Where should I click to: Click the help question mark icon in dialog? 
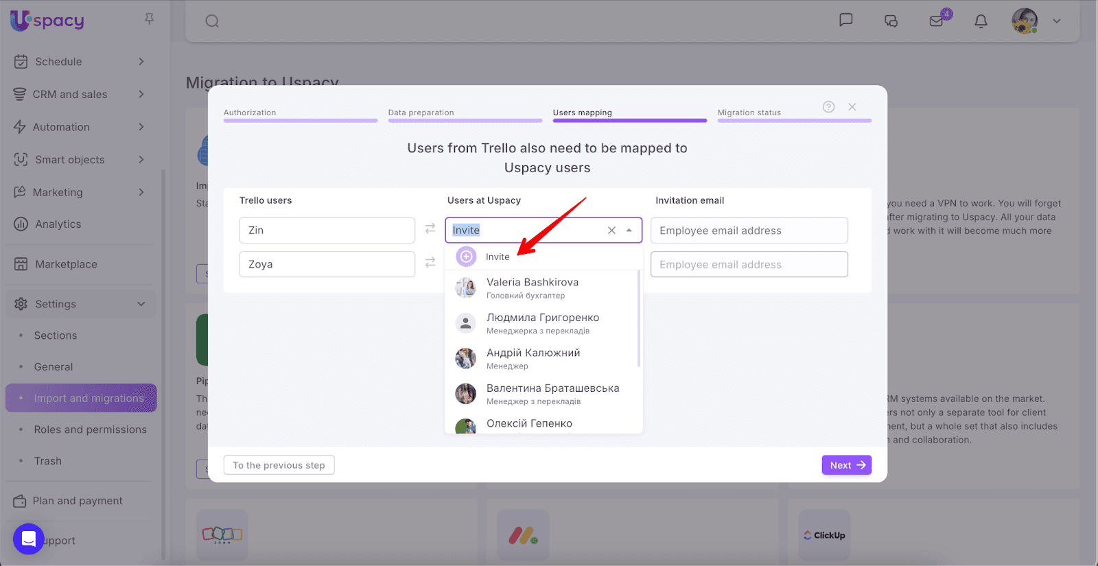coord(828,107)
